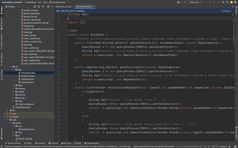Click the Debug bug icon in toolbar

click(x=210, y=2)
